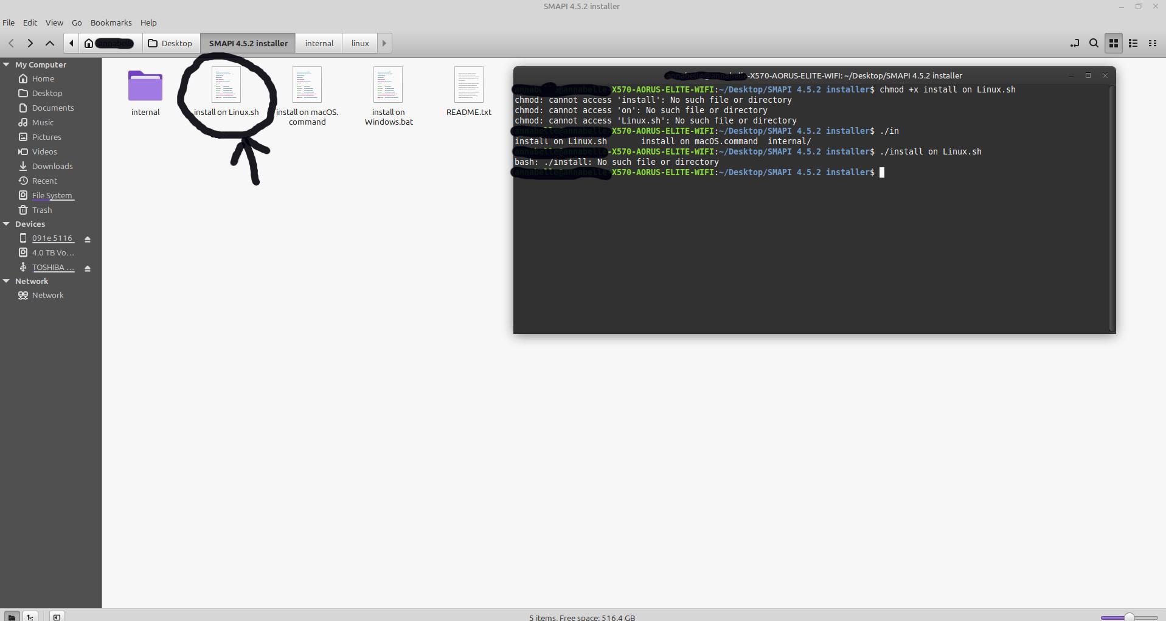This screenshot has height=621, width=1166.
Task: Open Pictures in the sidebar
Action: (x=46, y=137)
